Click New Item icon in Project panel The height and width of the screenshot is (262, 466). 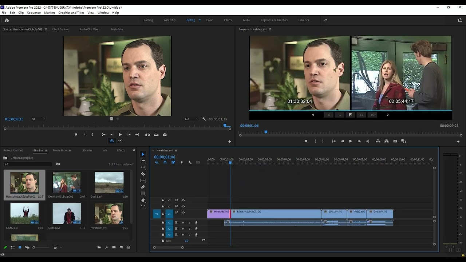[121, 247]
